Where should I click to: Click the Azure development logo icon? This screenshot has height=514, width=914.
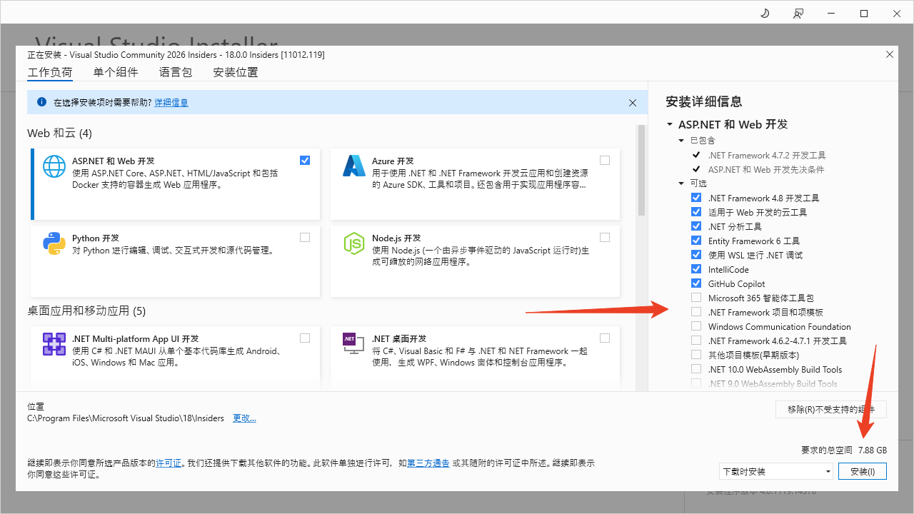(x=354, y=166)
